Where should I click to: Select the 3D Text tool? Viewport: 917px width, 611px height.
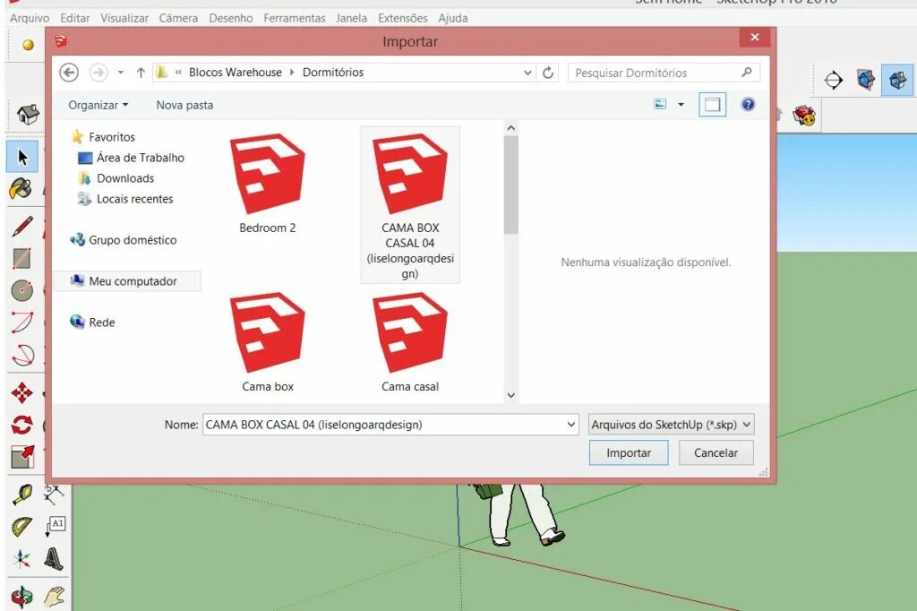coord(53,558)
